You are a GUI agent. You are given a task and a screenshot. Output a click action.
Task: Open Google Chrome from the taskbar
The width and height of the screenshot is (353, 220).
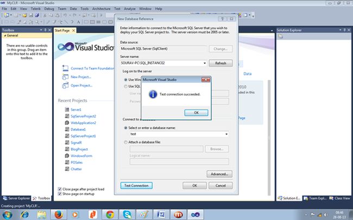pyautogui.click(x=110, y=215)
